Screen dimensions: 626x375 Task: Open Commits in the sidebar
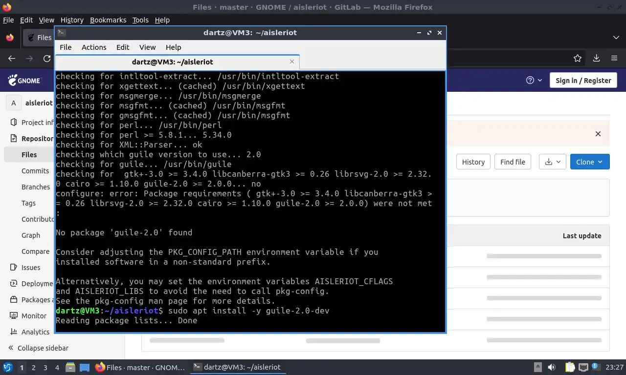(x=35, y=171)
